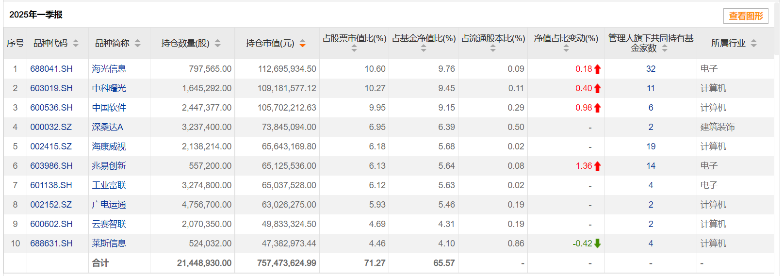Screen dimensions: 784x276
Task: Select total net value ratio 65.57
Action: click(x=444, y=263)
